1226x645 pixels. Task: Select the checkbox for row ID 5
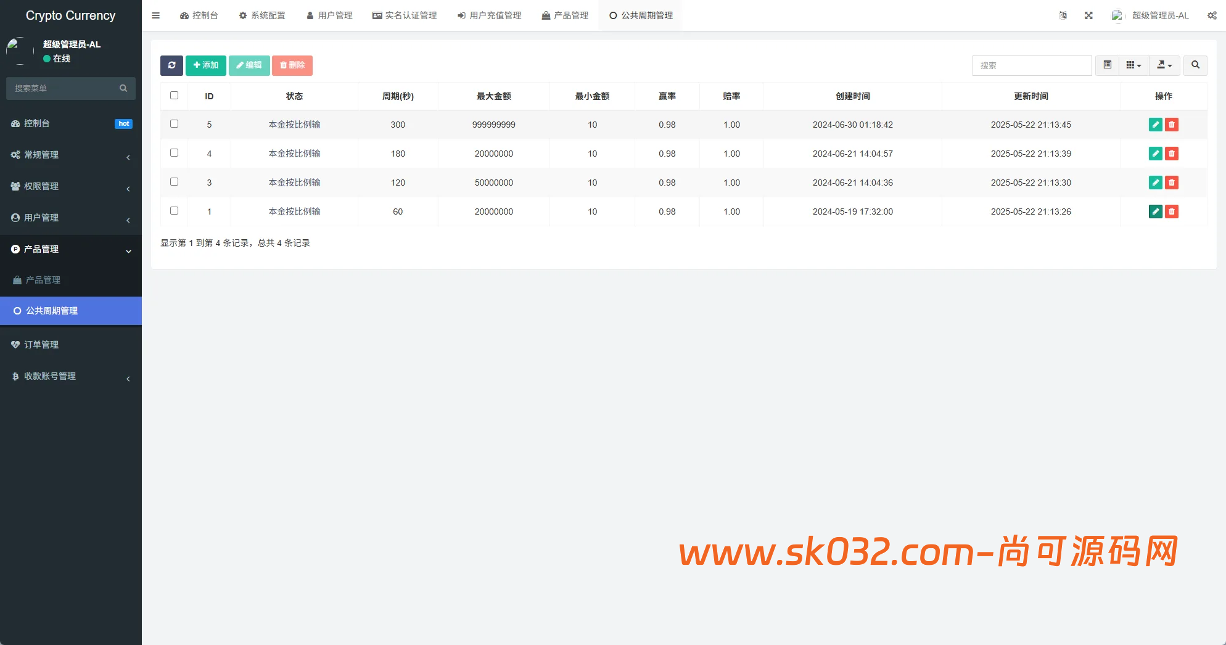[174, 124]
